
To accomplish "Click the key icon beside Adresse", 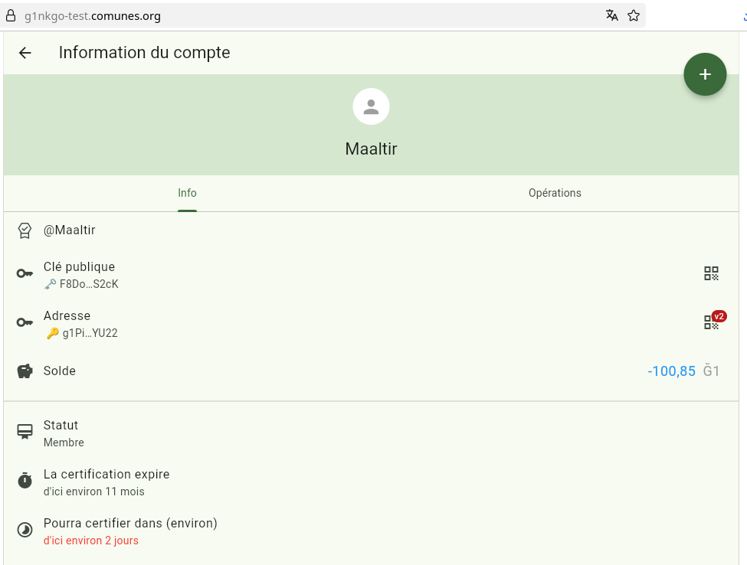I will coord(25,322).
